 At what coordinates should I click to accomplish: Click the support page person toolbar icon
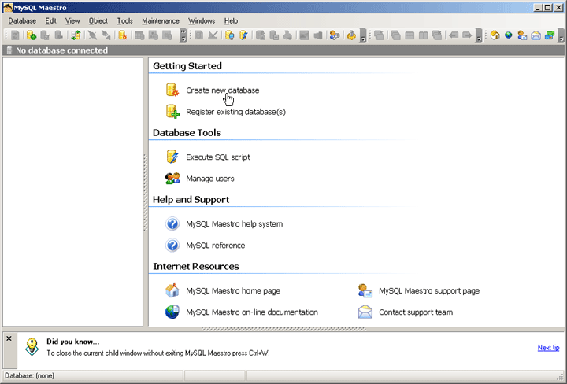point(522,35)
